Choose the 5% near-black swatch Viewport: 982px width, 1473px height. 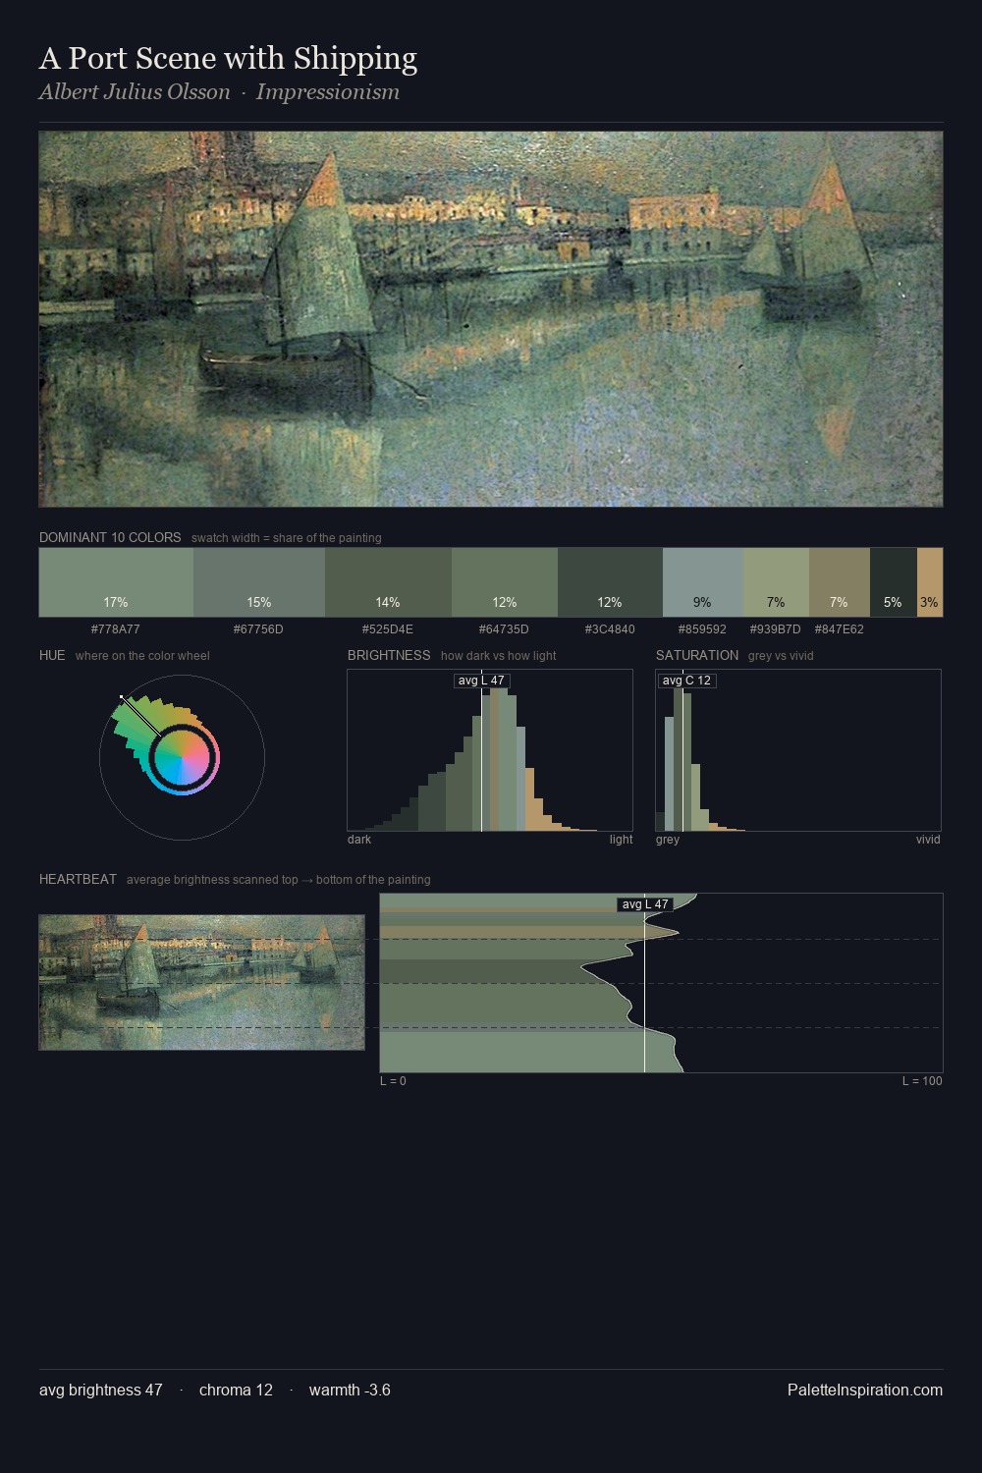[x=893, y=582]
